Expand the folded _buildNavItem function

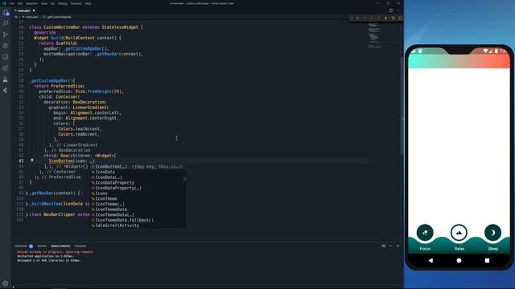tap(27, 204)
